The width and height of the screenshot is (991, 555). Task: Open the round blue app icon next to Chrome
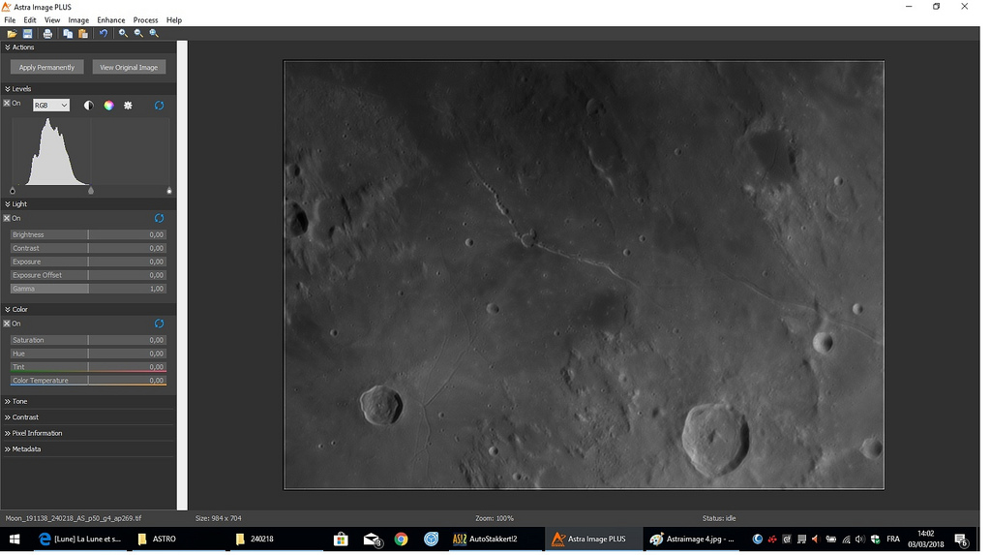coord(431,540)
